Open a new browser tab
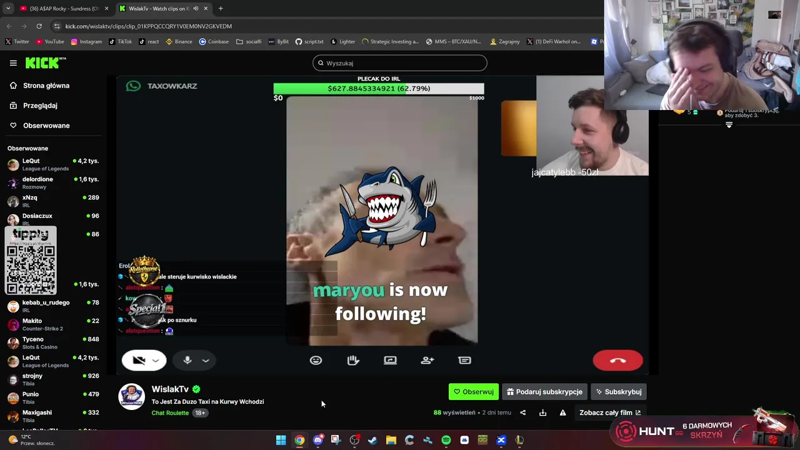The width and height of the screenshot is (800, 450). pyautogui.click(x=221, y=8)
